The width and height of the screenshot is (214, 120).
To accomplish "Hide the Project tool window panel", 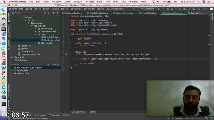I will 58,13.
